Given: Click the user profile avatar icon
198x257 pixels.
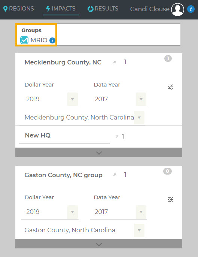Looking at the screenshot, I should [177, 9].
